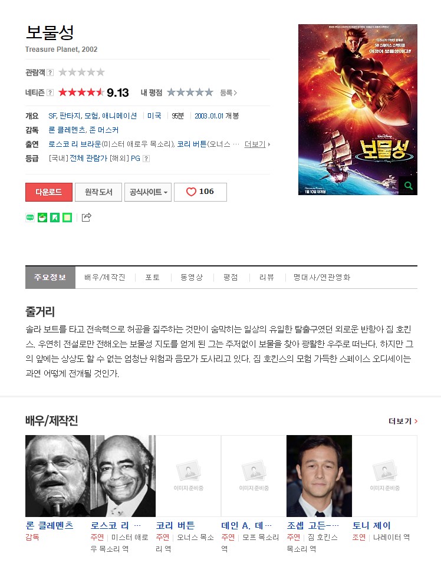Open the rating grade help icon
The width and height of the screenshot is (441, 563).
click(x=146, y=159)
